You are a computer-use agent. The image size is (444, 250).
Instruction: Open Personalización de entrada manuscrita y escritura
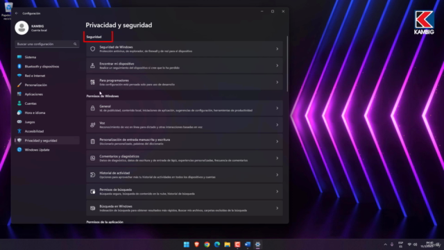185,142
